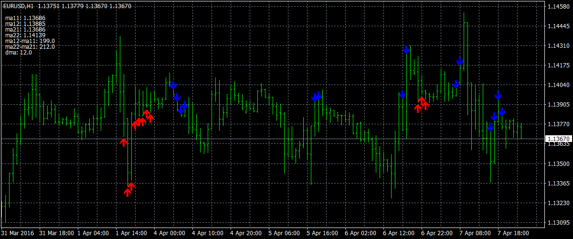Click the 1.13770 price axis label

click(x=558, y=124)
